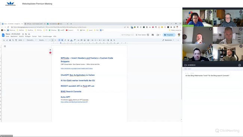
Task: Open the text alignment dropdown
Action: tap(89, 40)
